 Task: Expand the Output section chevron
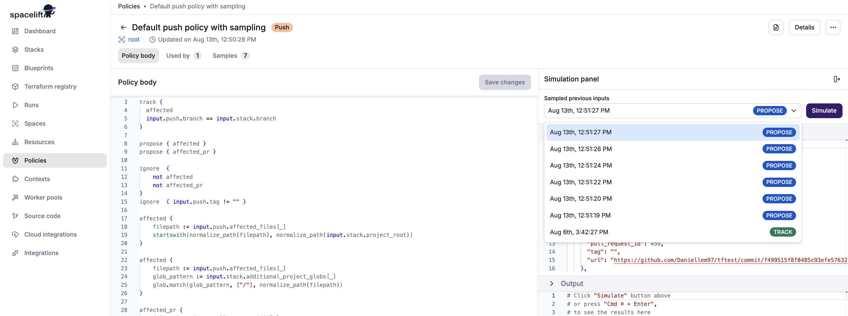pos(551,283)
